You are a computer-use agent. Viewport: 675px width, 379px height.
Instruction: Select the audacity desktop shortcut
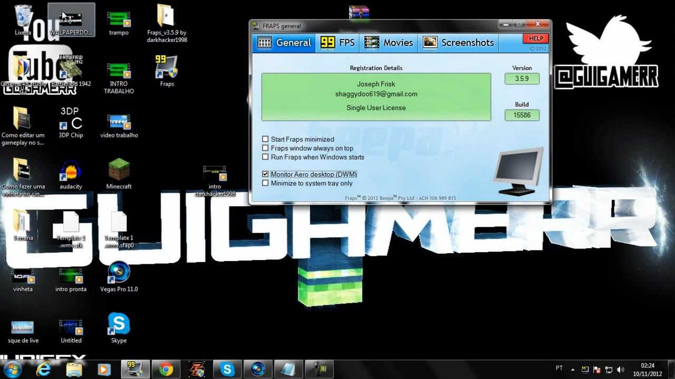[x=71, y=175]
